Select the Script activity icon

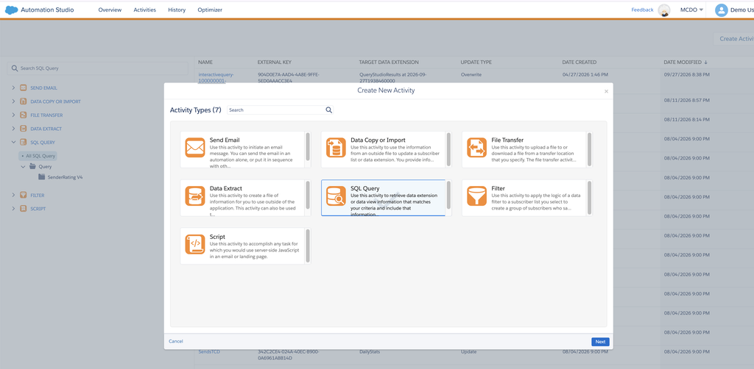(194, 244)
